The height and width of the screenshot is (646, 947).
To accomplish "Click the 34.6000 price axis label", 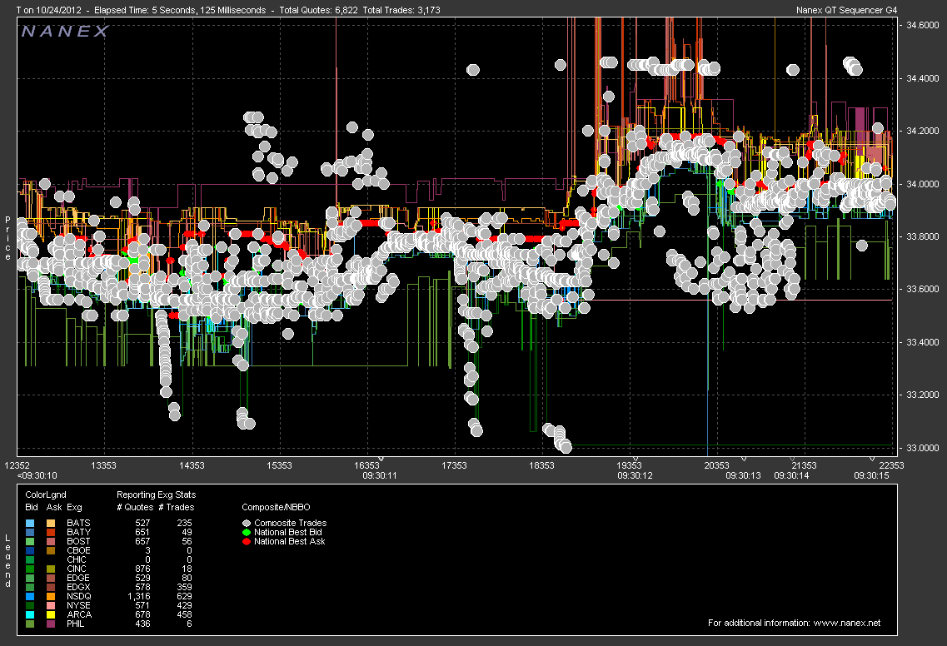I will [923, 25].
